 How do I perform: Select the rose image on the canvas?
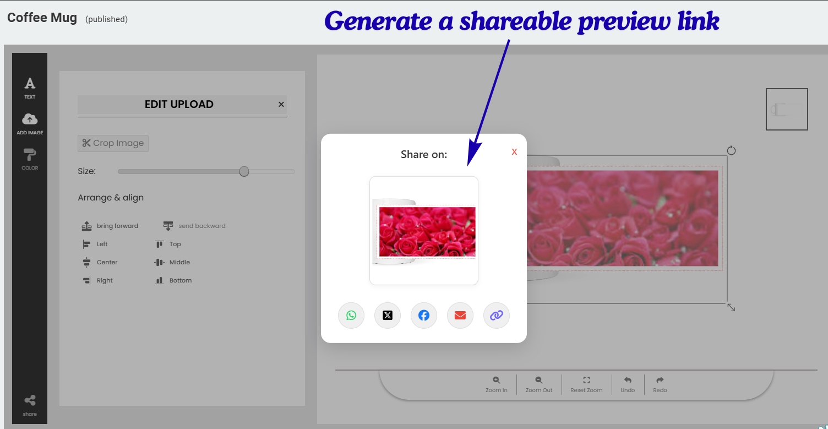tap(622, 218)
